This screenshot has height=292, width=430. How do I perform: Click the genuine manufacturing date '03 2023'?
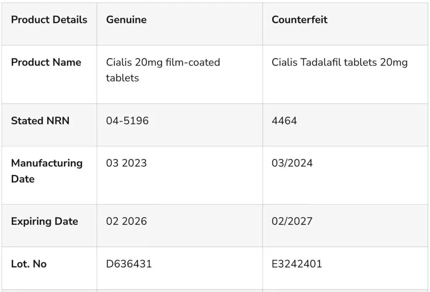[x=126, y=163]
